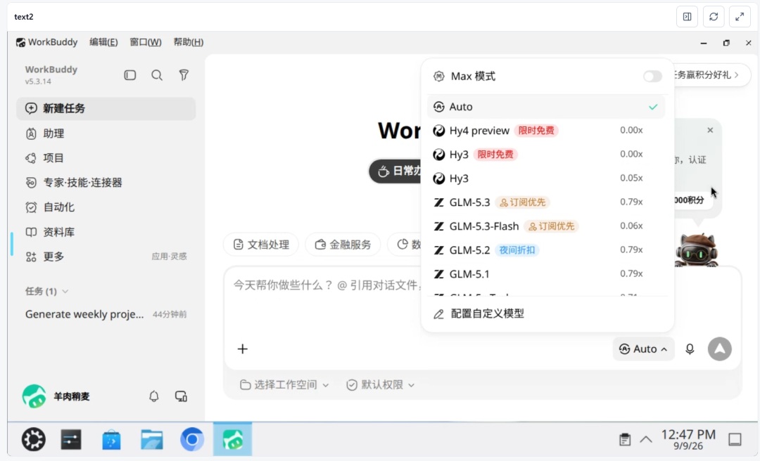This screenshot has height=461, width=760.
Task: Click the filter funnel icon in the sidebar
Action: (x=184, y=75)
